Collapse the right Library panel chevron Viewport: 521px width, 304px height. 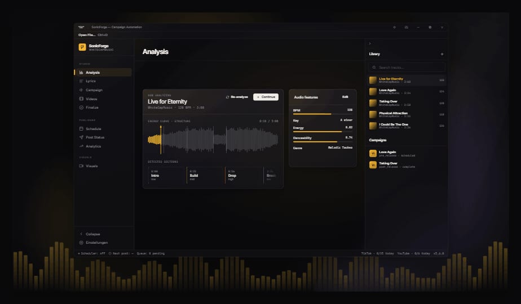pyautogui.click(x=370, y=43)
